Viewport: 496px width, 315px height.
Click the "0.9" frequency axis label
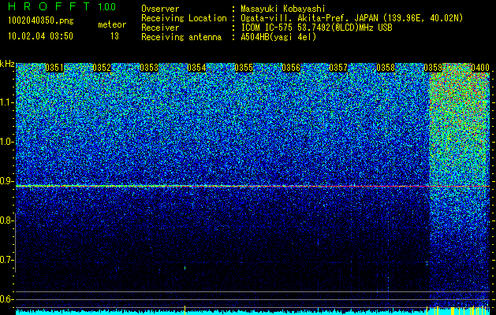tap(7, 181)
